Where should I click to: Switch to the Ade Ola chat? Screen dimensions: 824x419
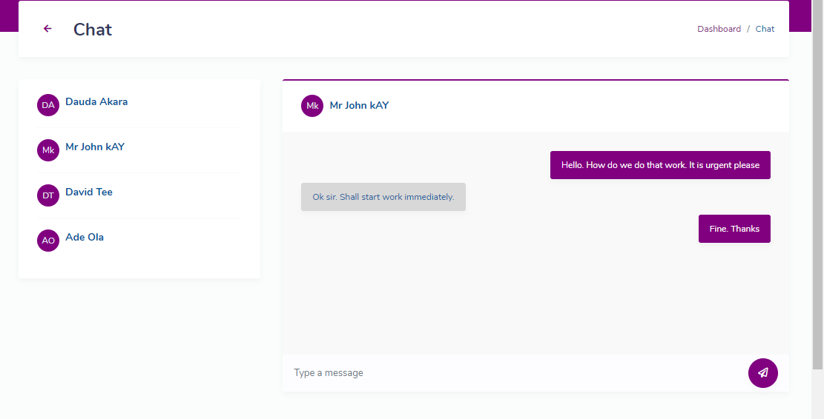point(85,237)
